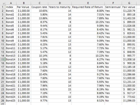Click Bond23 years to maturity 7 cell
This screenshot has height=105, width=140.
60,93
